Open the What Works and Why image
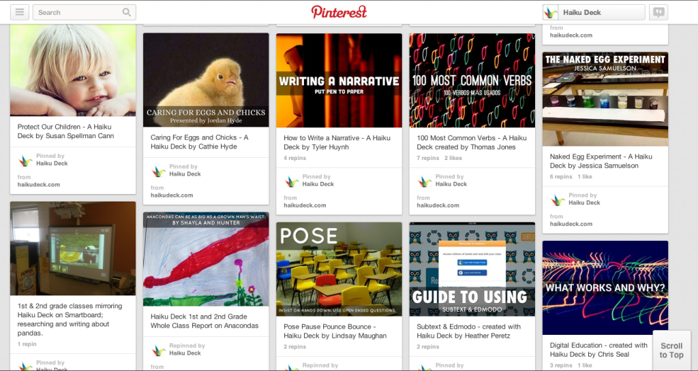The height and width of the screenshot is (371, 698). [x=605, y=287]
